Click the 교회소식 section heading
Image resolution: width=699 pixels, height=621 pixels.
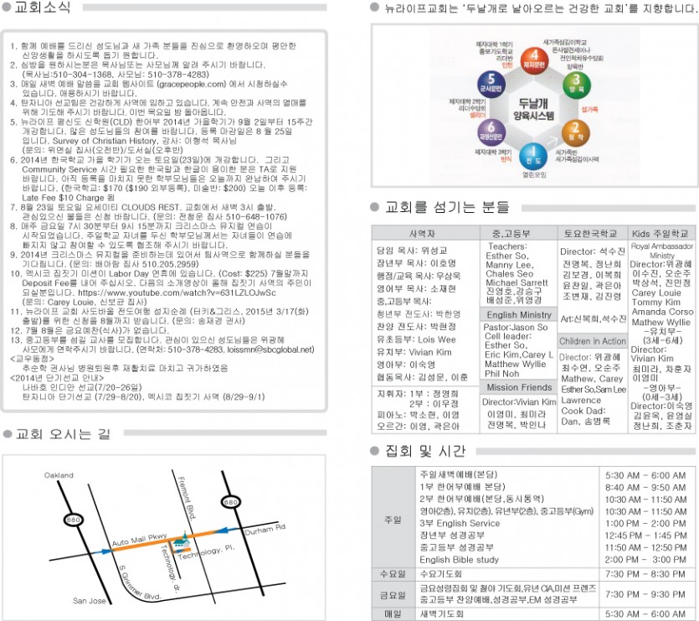coord(43,8)
